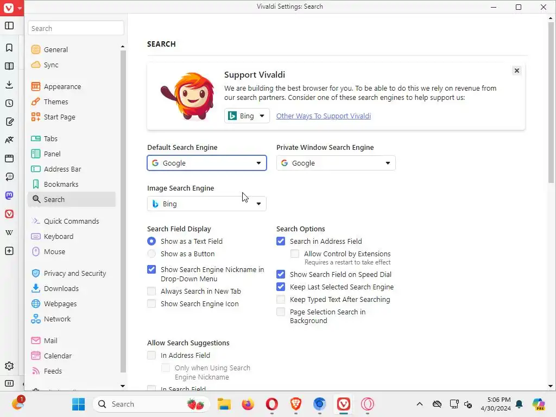Screen dimensions: 556x417
Task: Enable search suggestions In Address Field
Action: click(x=151, y=355)
